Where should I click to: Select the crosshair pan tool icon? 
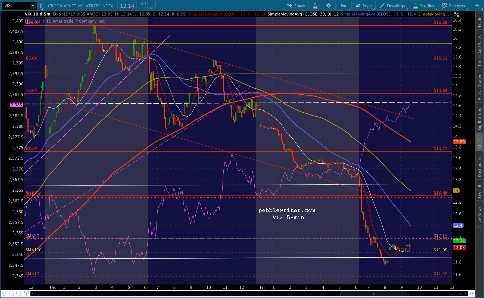click(x=4, y=293)
